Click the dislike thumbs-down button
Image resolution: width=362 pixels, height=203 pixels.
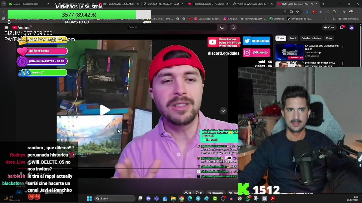(x=199, y=193)
